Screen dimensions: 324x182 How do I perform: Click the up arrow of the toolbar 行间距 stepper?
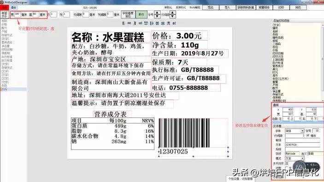point(172,13)
